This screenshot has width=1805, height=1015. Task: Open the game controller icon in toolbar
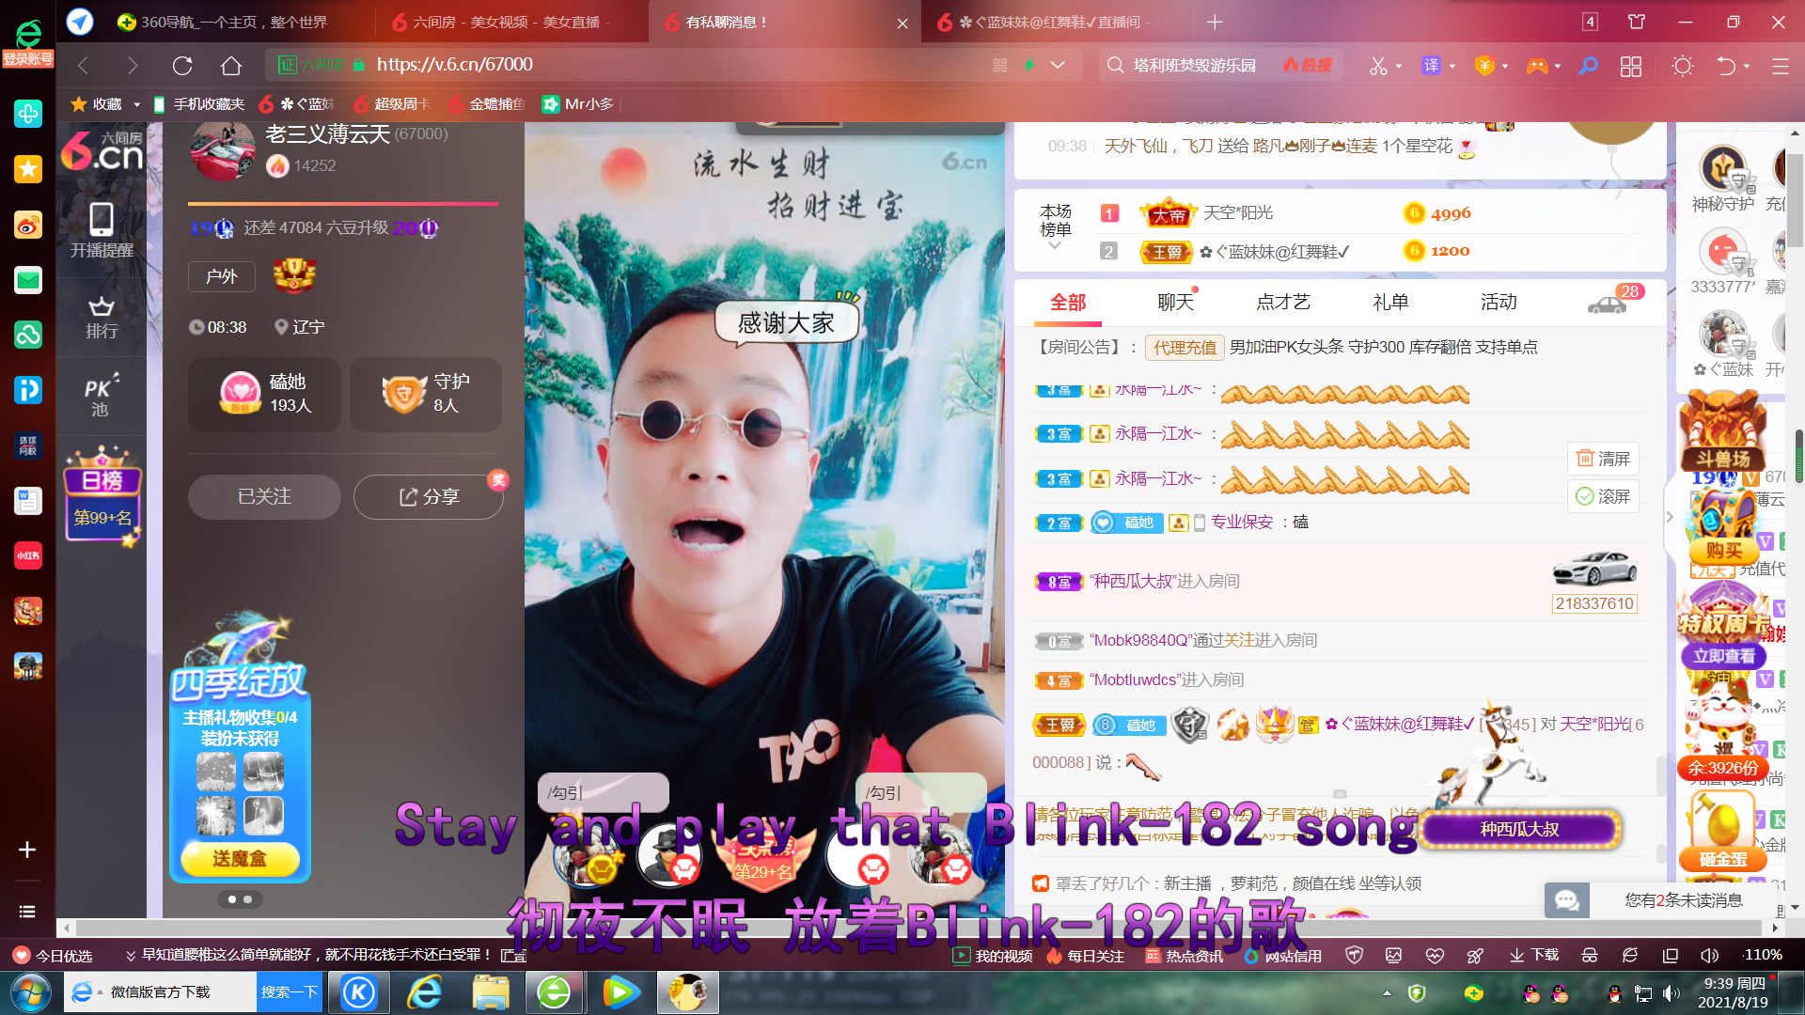1536,66
